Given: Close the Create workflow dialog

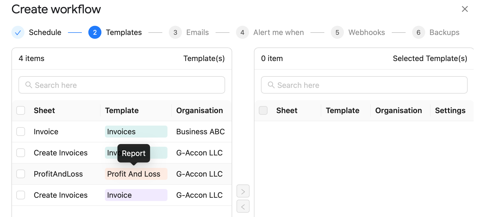Looking at the screenshot, I should coord(465,9).
